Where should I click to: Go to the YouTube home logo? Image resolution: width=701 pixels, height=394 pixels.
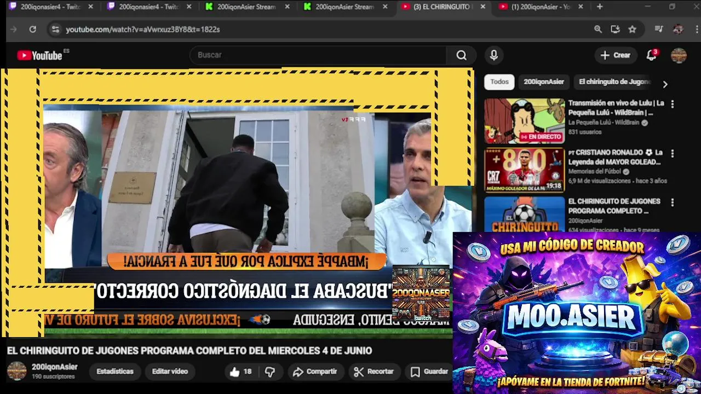pos(39,55)
